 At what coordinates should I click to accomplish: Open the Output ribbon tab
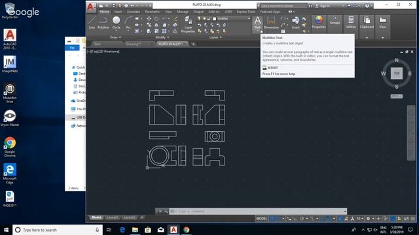198,12
